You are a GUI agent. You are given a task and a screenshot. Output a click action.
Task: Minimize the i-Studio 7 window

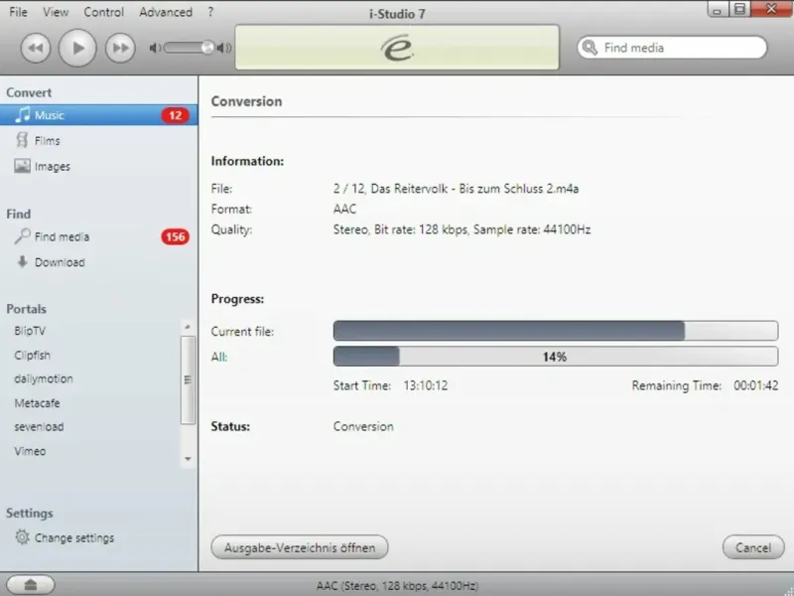pos(717,9)
